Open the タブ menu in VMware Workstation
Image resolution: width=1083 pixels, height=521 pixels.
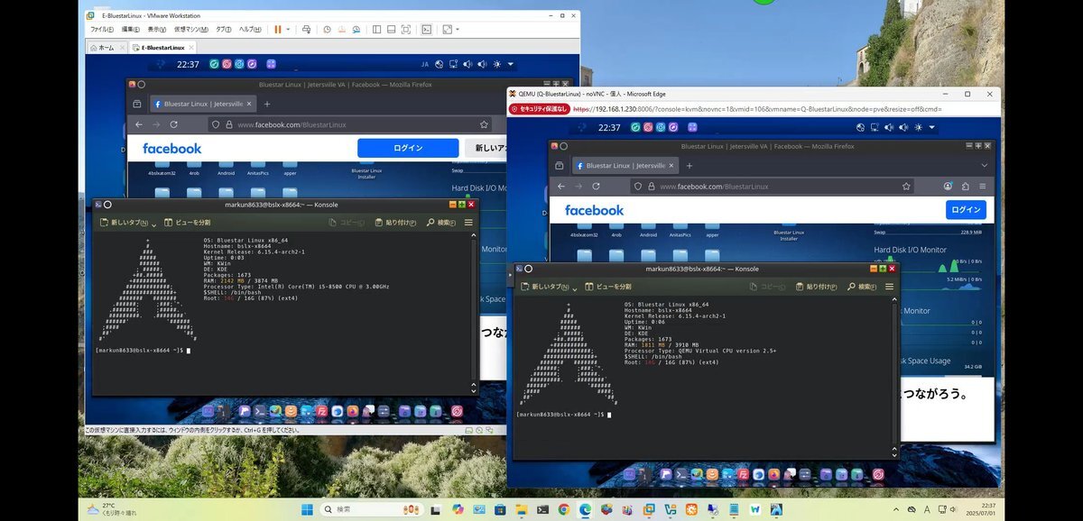(x=224, y=30)
